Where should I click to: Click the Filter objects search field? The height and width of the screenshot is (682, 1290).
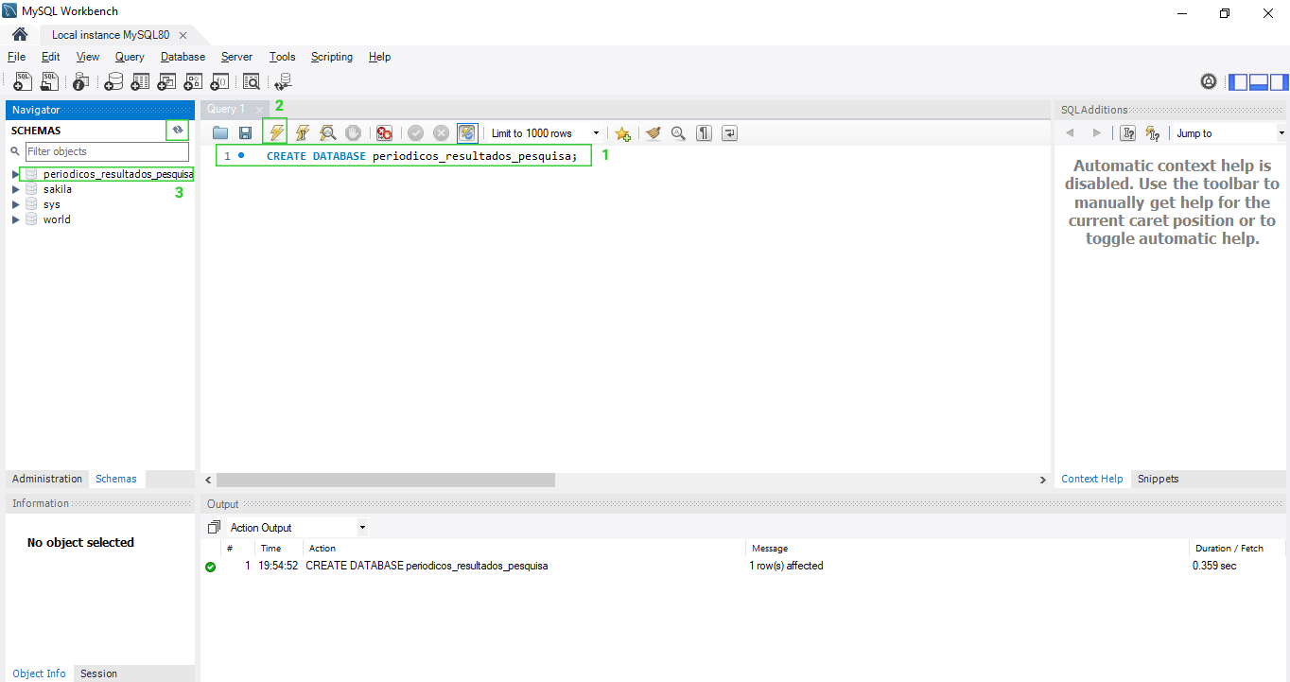pyautogui.click(x=106, y=151)
